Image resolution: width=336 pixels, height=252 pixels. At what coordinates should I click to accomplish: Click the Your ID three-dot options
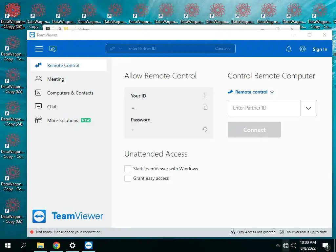[x=205, y=95]
